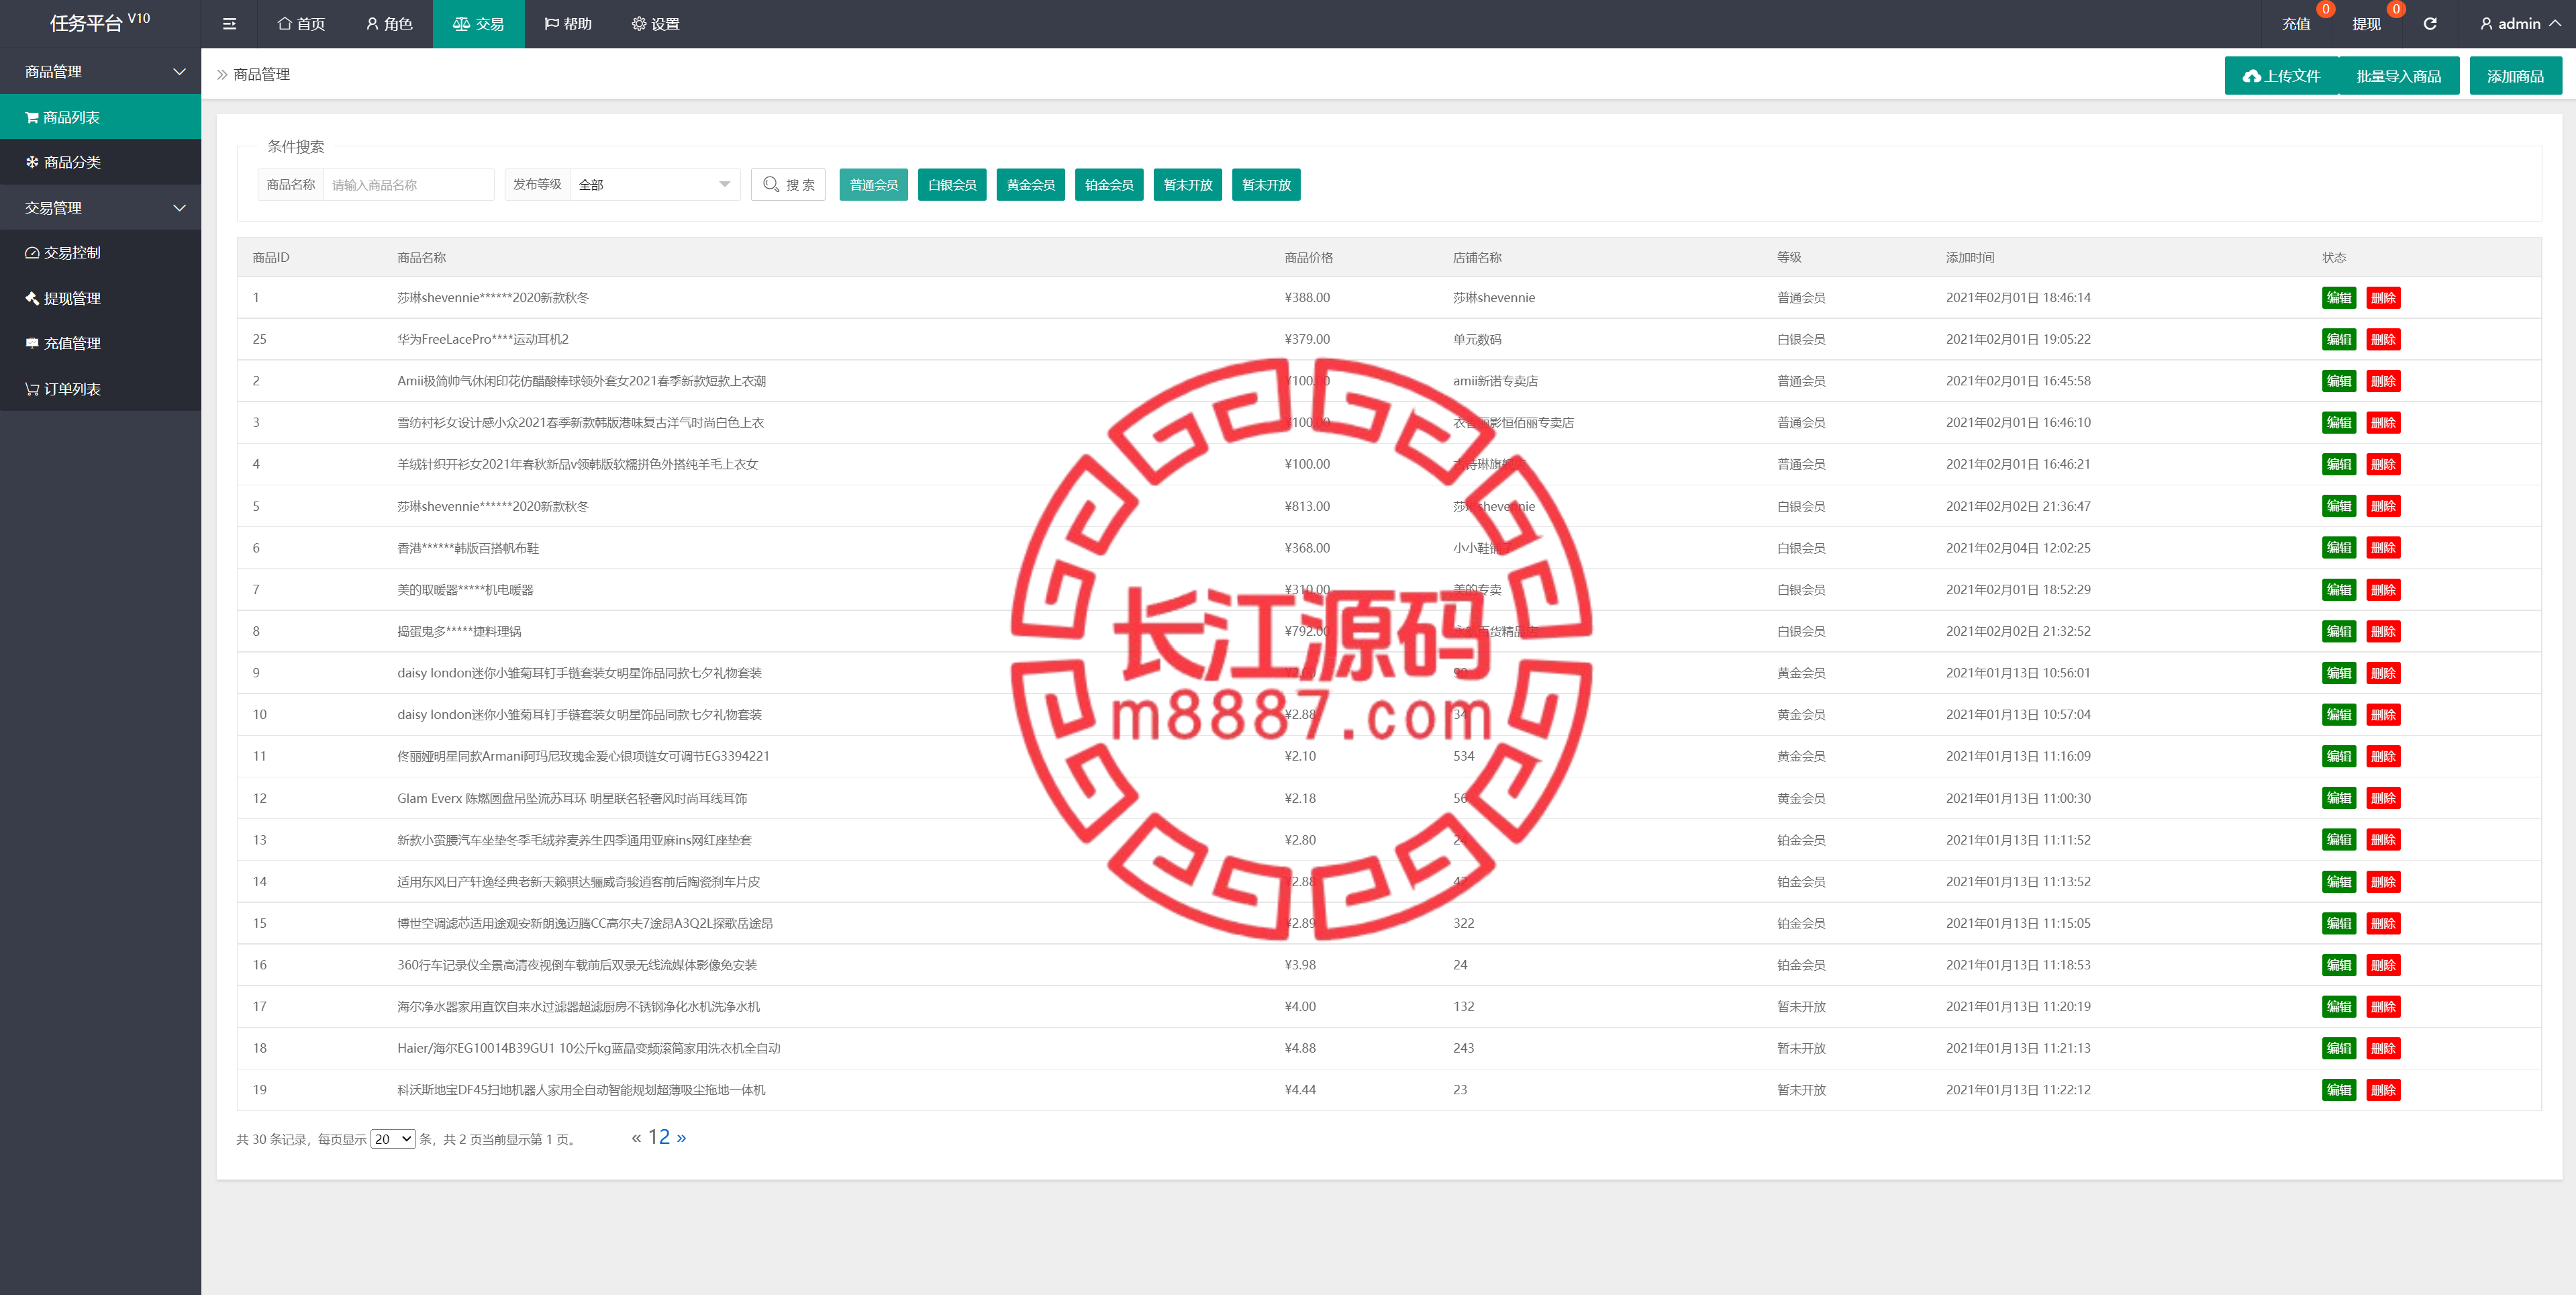
Task: Expand the admin user dropdown
Action: tap(2520, 24)
